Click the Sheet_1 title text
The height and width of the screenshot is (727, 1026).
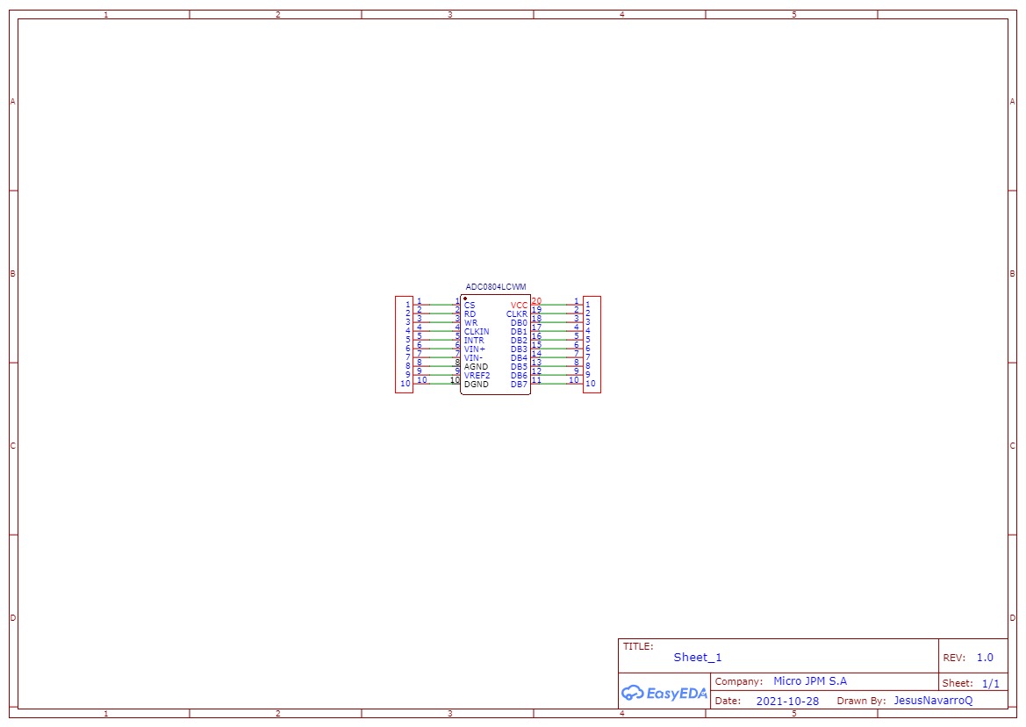coord(696,656)
